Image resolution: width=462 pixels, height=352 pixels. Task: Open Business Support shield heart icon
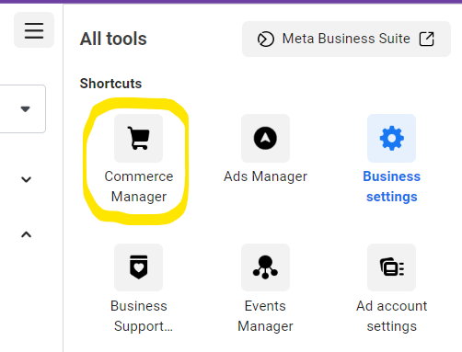tap(138, 267)
